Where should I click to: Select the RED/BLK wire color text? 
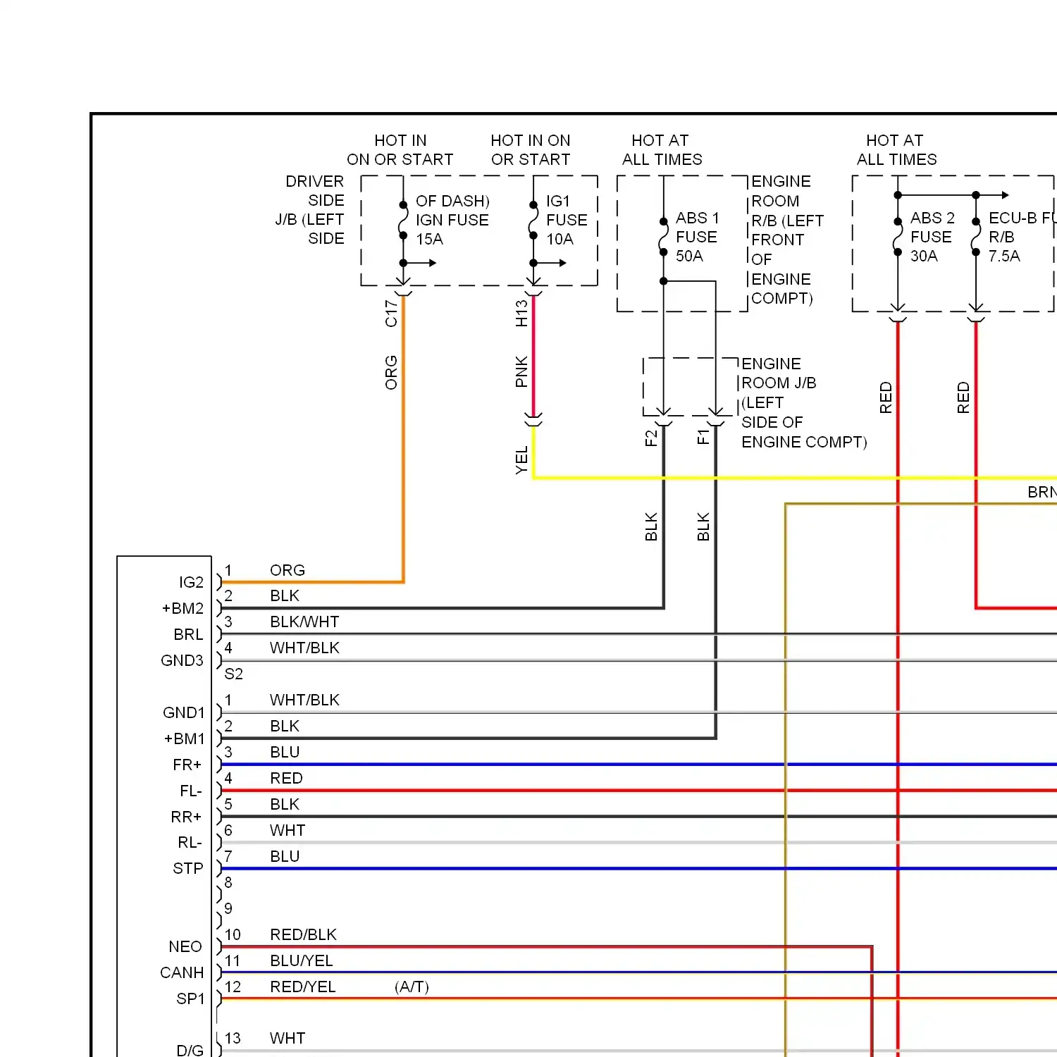(x=303, y=934)
